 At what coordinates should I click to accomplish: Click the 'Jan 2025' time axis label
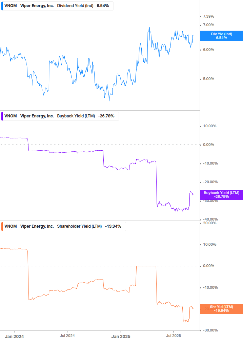[121, 337]
